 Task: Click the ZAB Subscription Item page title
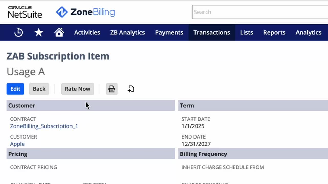[58, 56]
